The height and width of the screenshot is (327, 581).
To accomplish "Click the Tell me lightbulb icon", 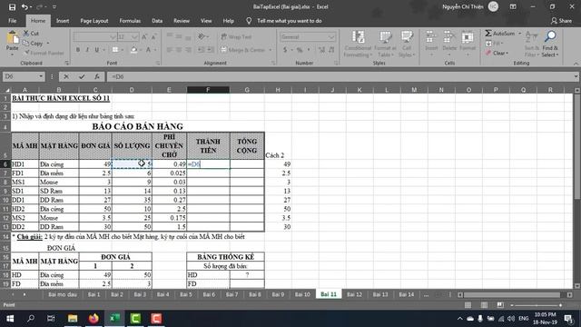I will click(249, 21).
